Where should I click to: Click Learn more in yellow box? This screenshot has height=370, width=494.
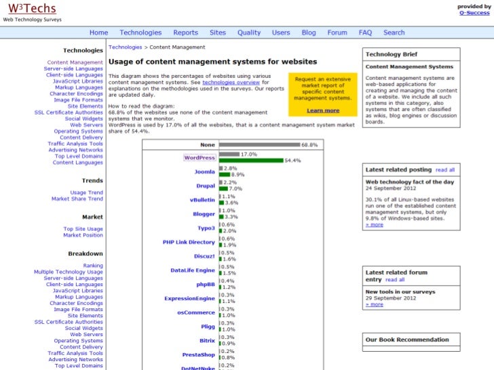(323, 110)
